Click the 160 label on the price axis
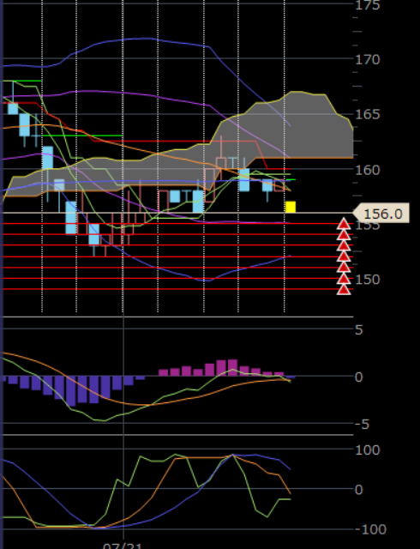 click(368, 170)
